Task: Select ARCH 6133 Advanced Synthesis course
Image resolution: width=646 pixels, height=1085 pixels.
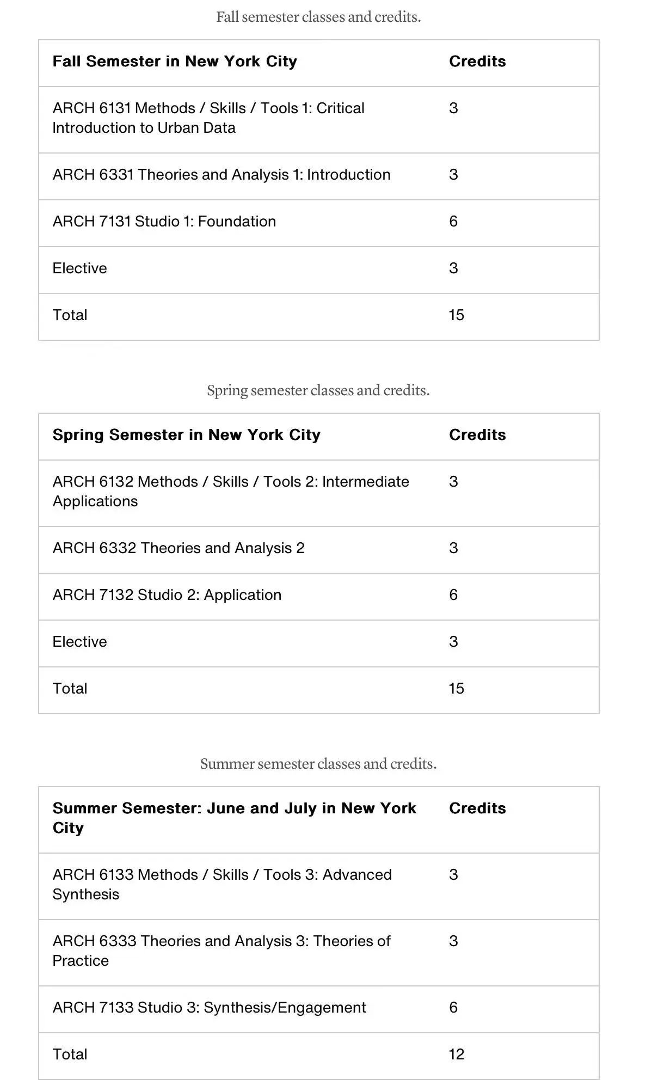Action: tap(222, 885)
